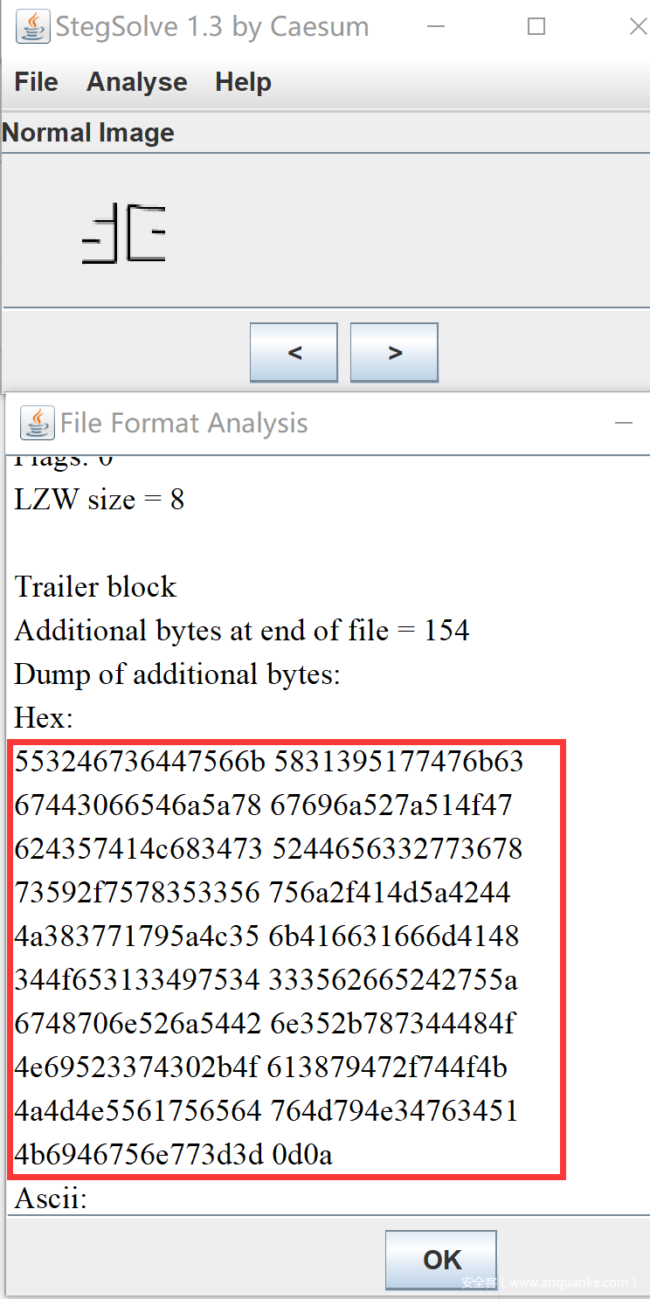The width and height of the screenshot is (650, 1299).
Task: Click the 'StegSolve 1.3 by Caesum' title text
Action: click(x=212, y=27)
